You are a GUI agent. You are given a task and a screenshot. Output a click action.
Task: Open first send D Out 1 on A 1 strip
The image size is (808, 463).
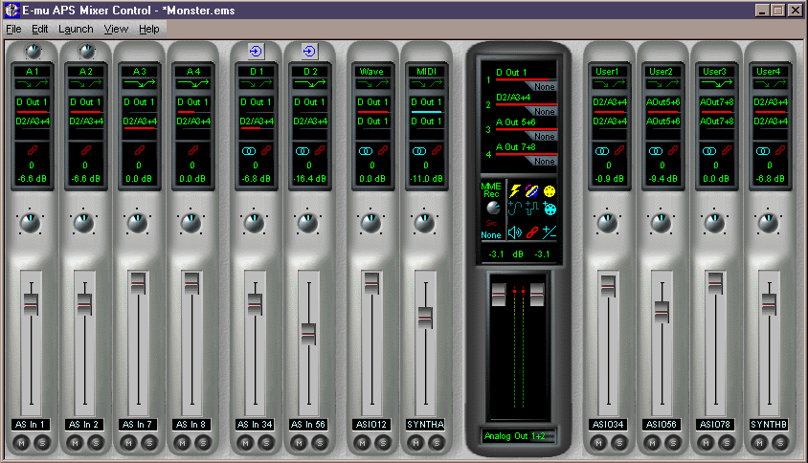32,102
